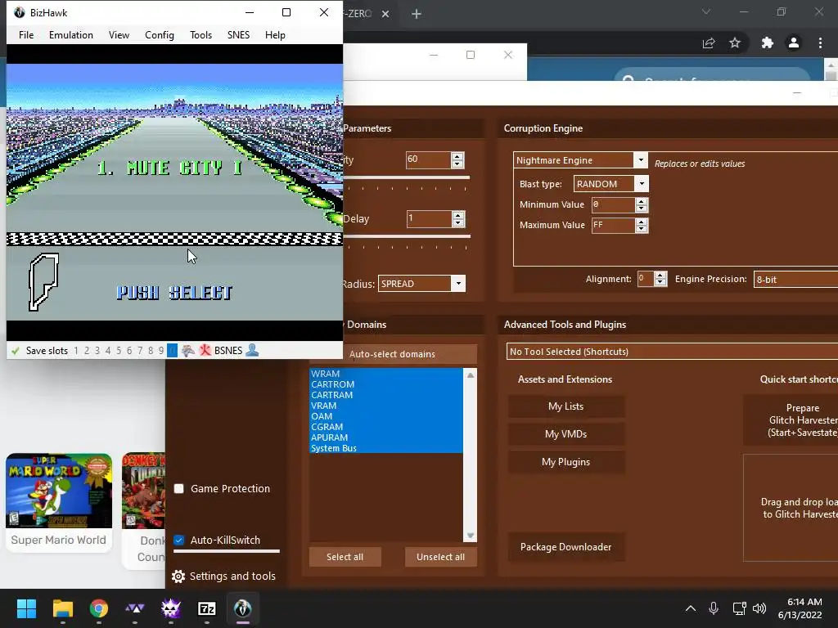The width and height of the screenshot is (838, 628).
Task: Click the microphone tray icon
Action: (714, 608)
